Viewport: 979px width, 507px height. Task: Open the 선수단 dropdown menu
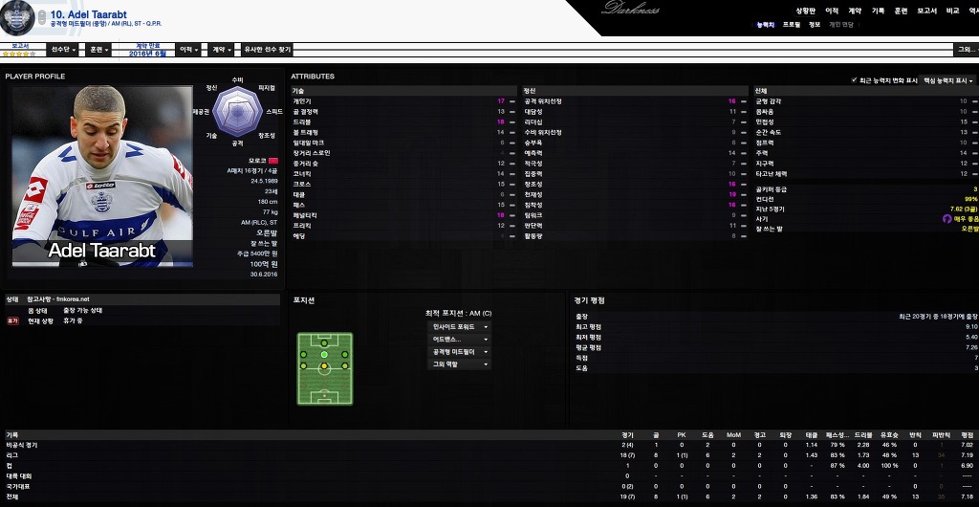pos(63,50)
